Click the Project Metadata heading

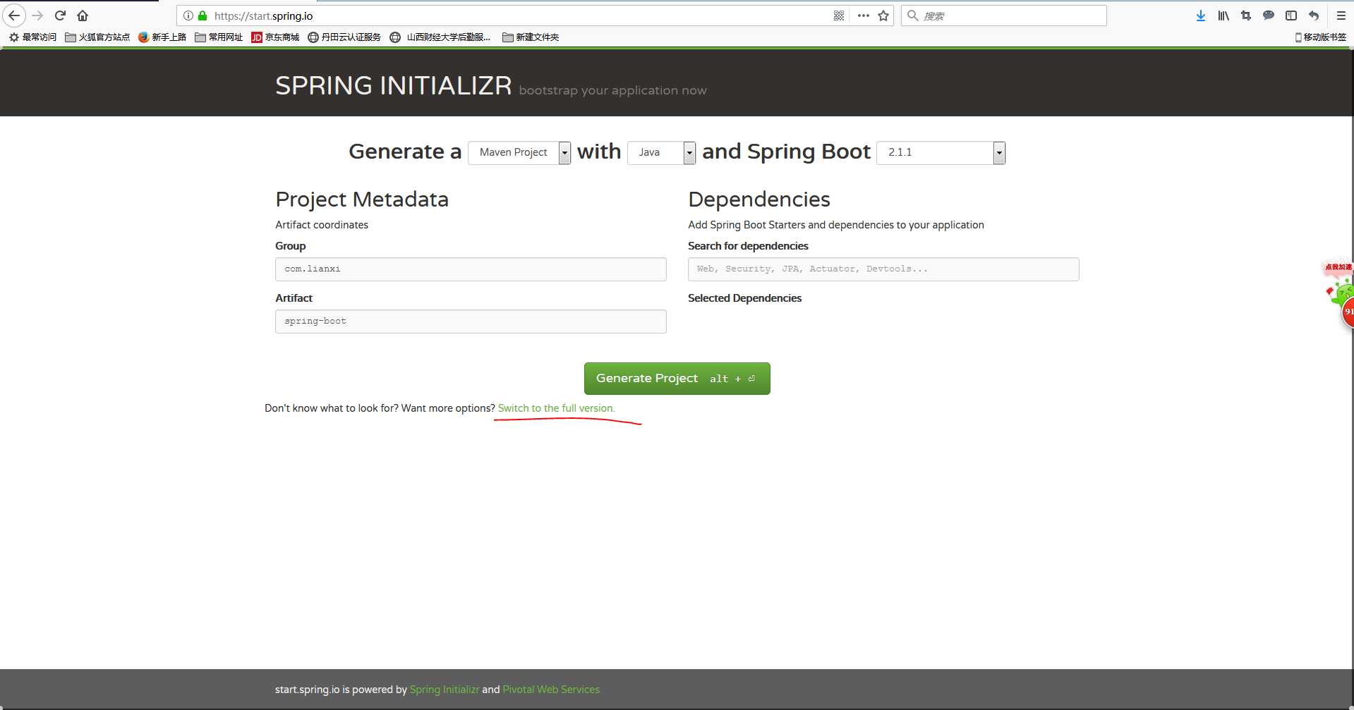pyautogui.click(x=362, y=200)
